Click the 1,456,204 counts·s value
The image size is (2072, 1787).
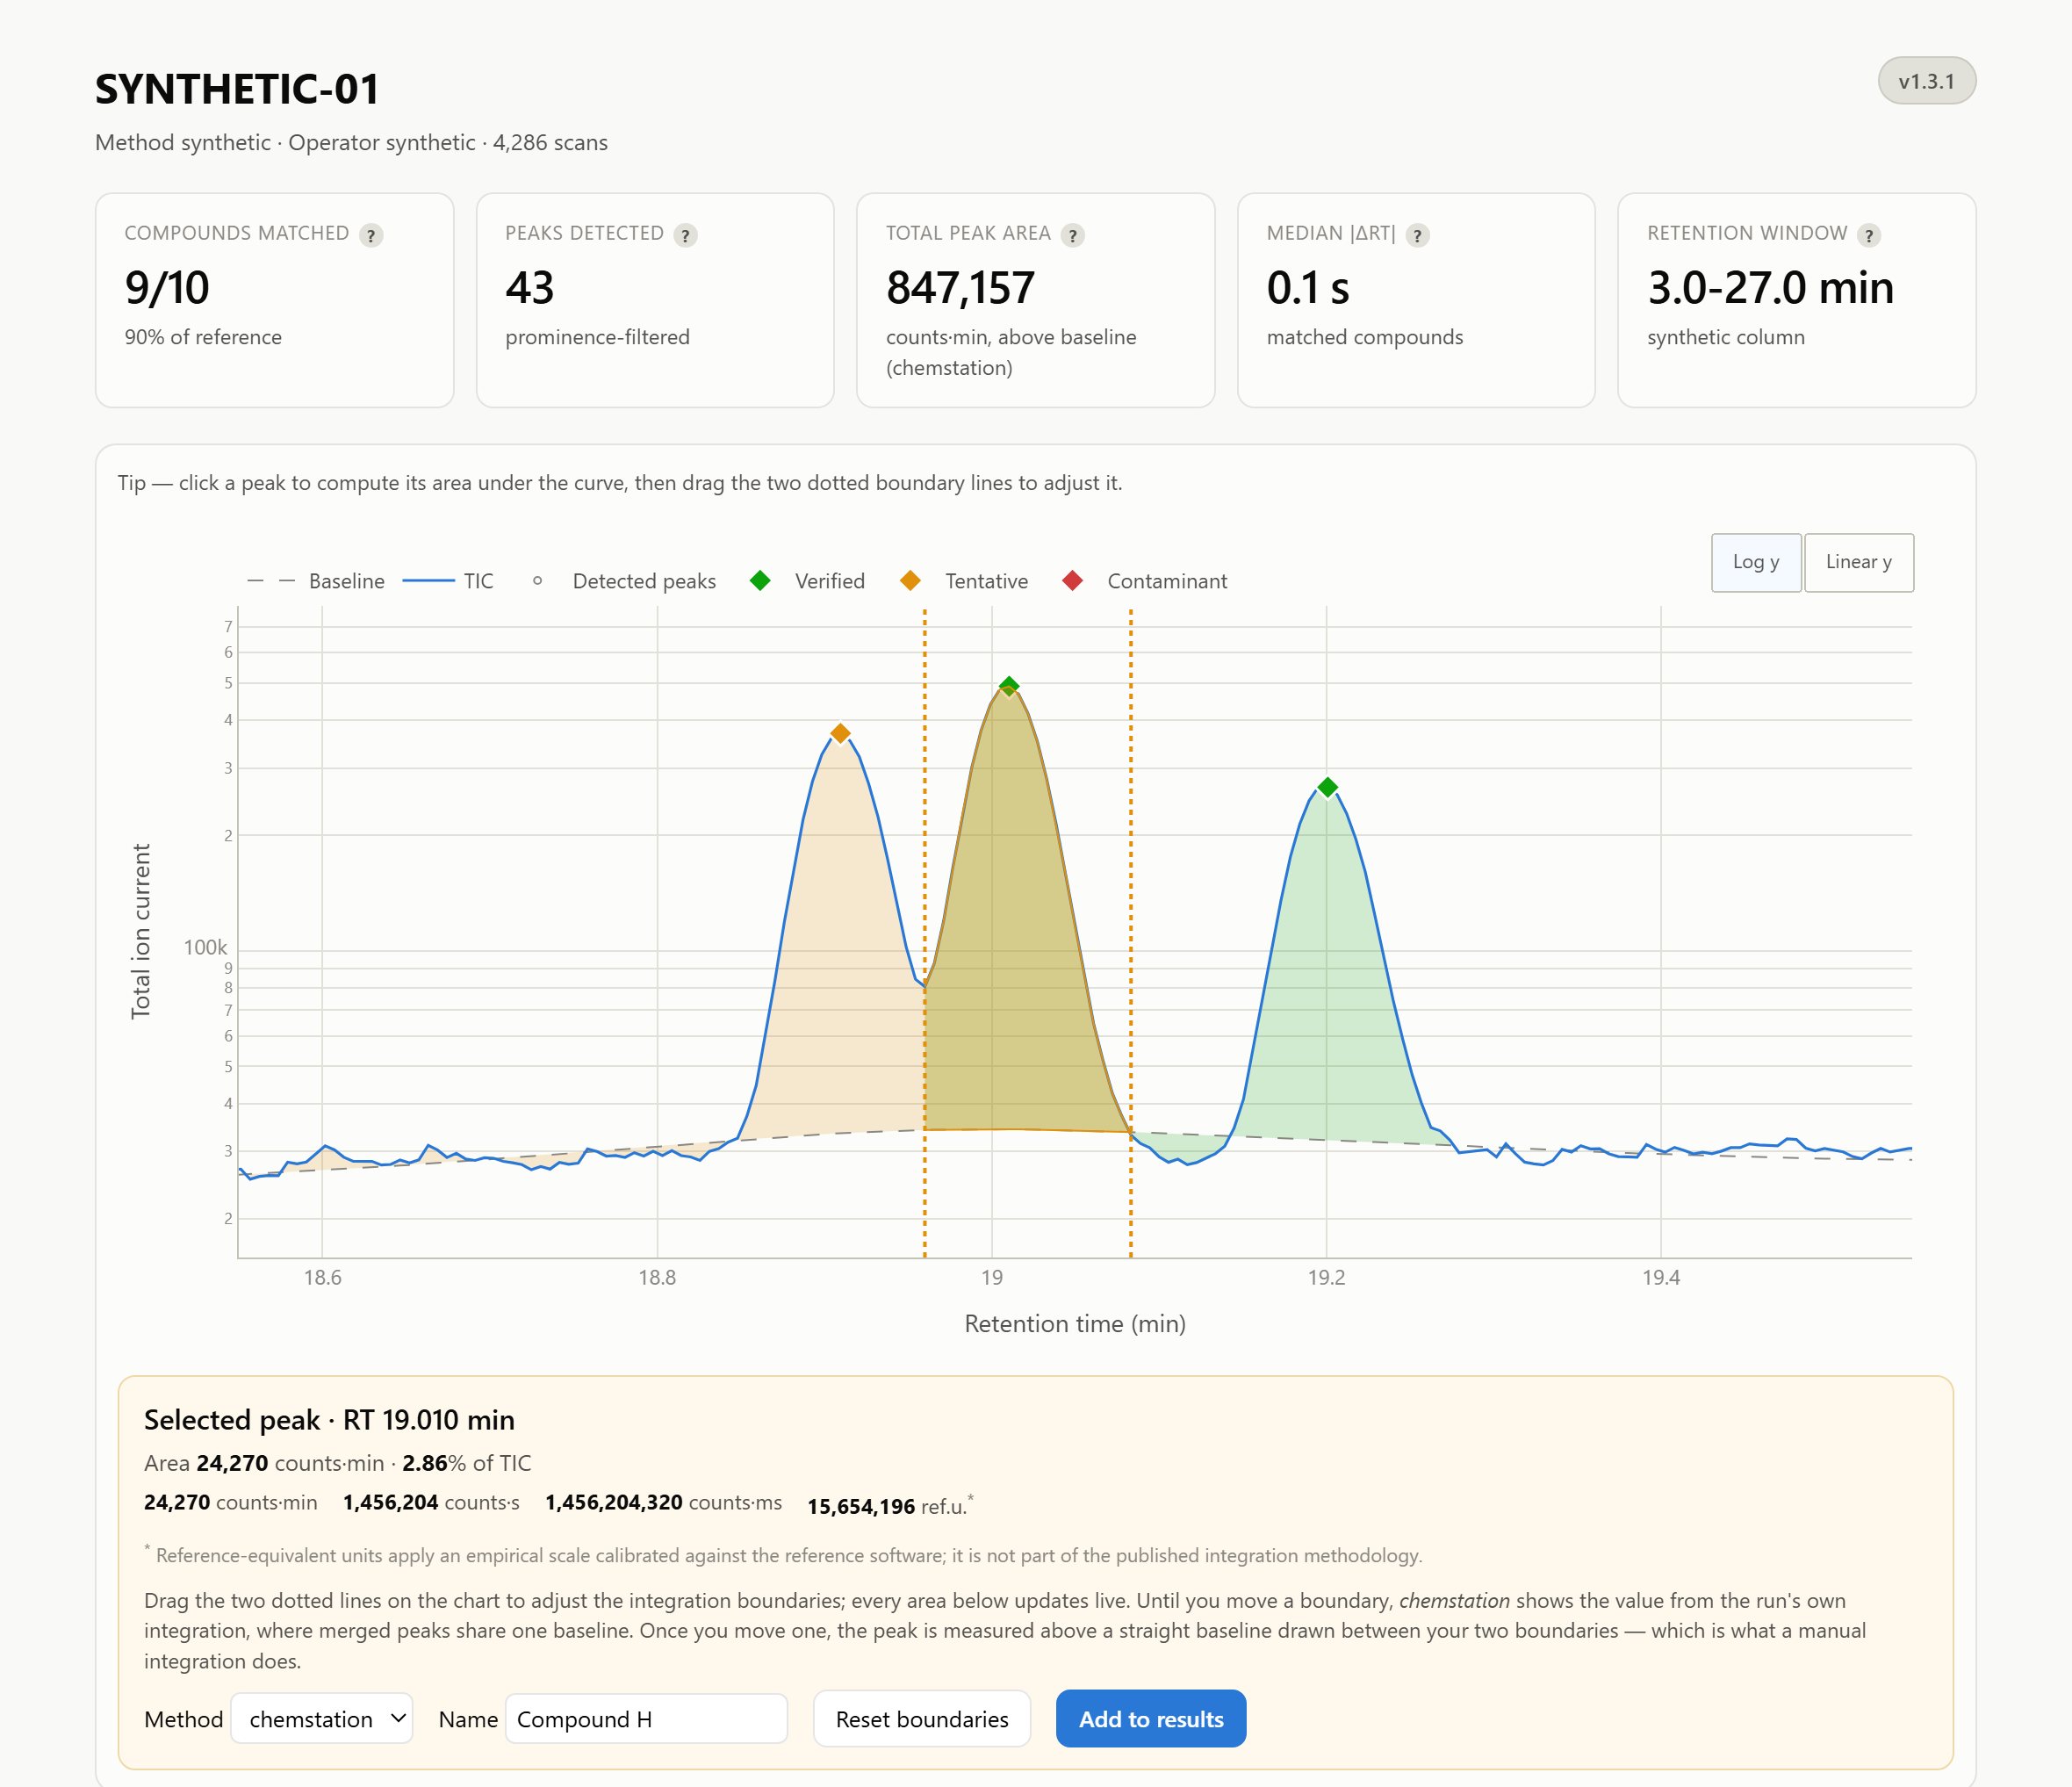(431, 1502)
